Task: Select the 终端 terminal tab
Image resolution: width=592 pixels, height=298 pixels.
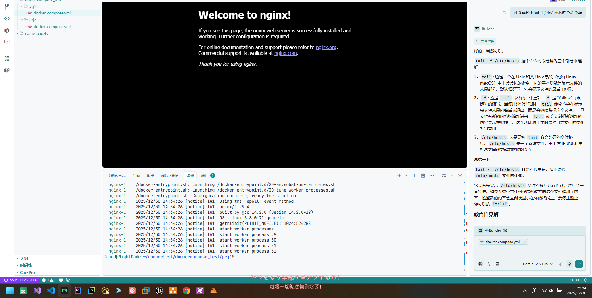Action: click(x=190, y=176)
